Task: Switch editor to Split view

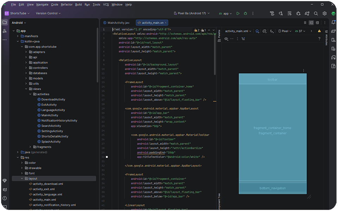Action: 311,23
